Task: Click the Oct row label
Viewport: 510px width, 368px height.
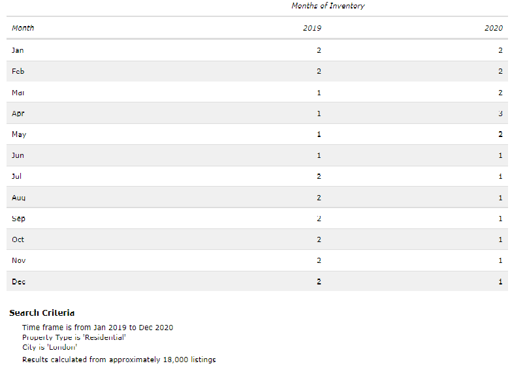Action: 18,239
